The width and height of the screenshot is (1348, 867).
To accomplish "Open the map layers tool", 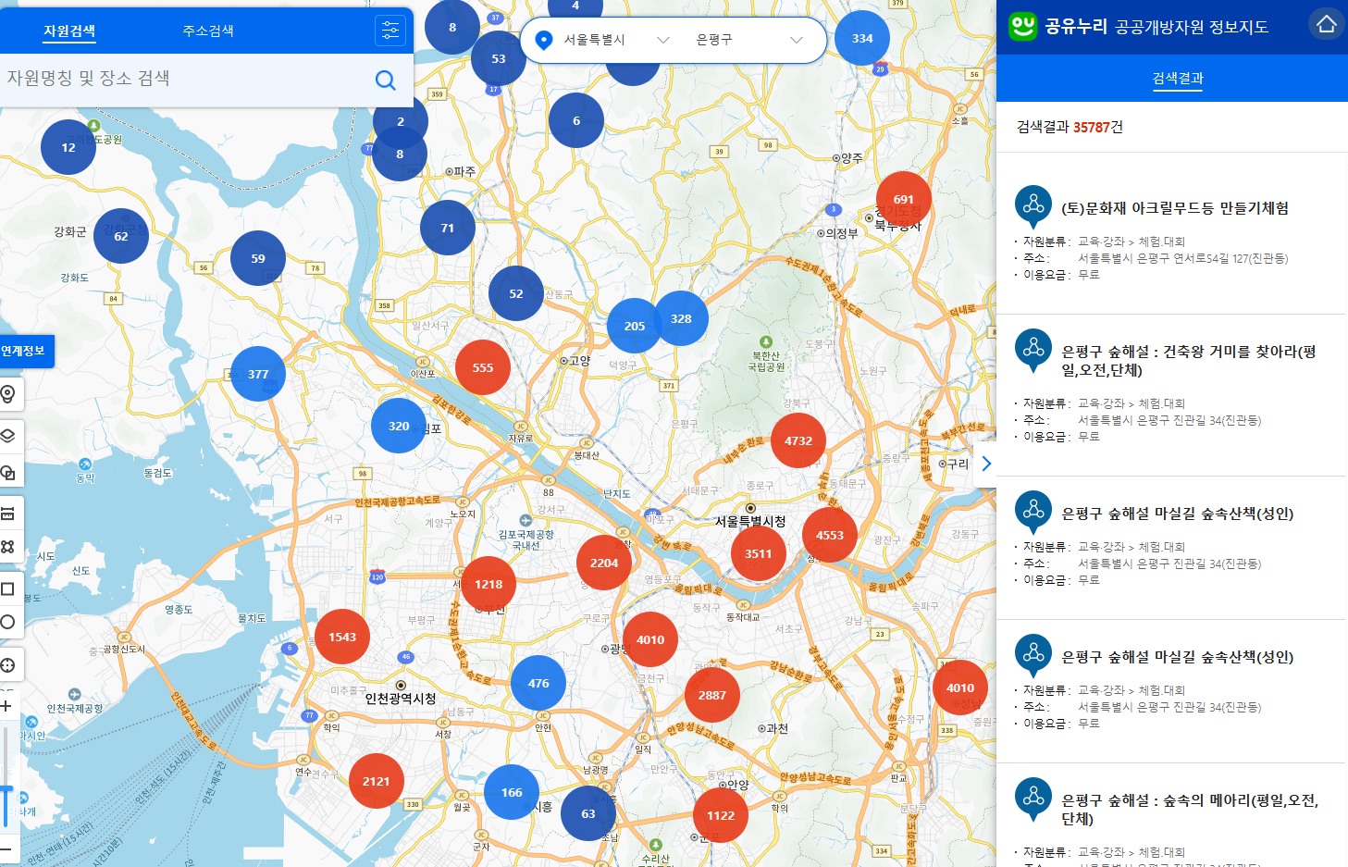I will tap(8, 435).
